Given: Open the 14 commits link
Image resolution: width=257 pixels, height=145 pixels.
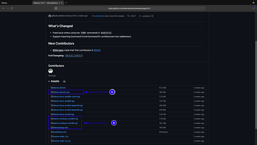Looking at the screenshot, I should (97, 16).
